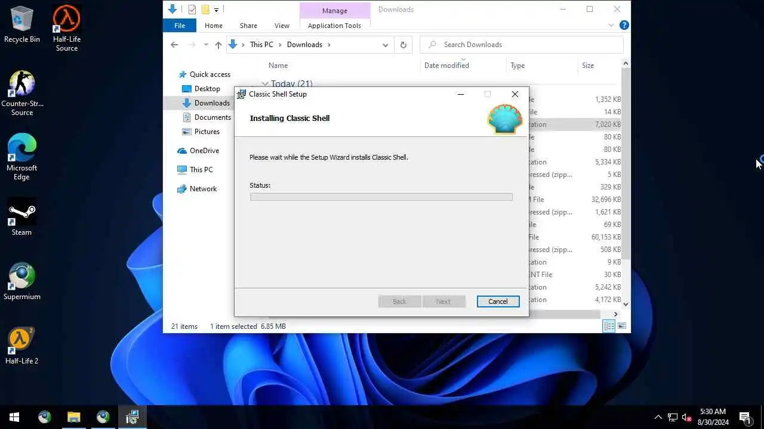Click This PC in the address bar
The width and height of the screenshot is (764, 429).
coord(261,45)
